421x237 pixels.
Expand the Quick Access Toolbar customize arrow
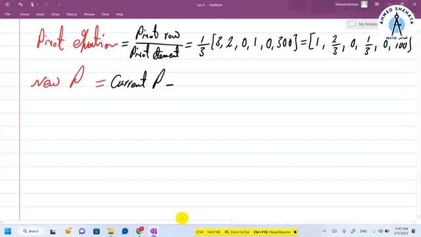tap(59, 5)
